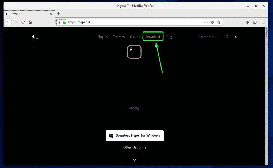Click Download Hyper for Windows button
Screen dimensions: 273x168
point(135,136)
